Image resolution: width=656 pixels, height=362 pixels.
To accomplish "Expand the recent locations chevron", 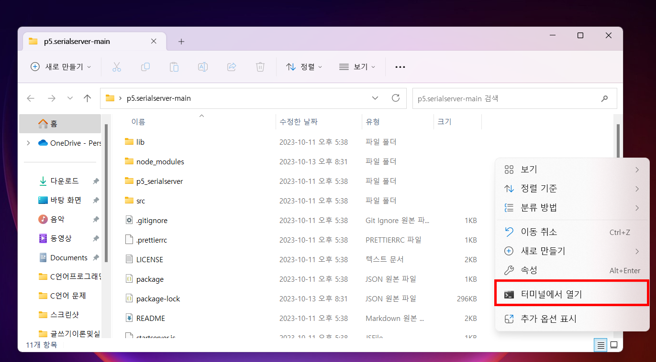I will tap(70, 98).
